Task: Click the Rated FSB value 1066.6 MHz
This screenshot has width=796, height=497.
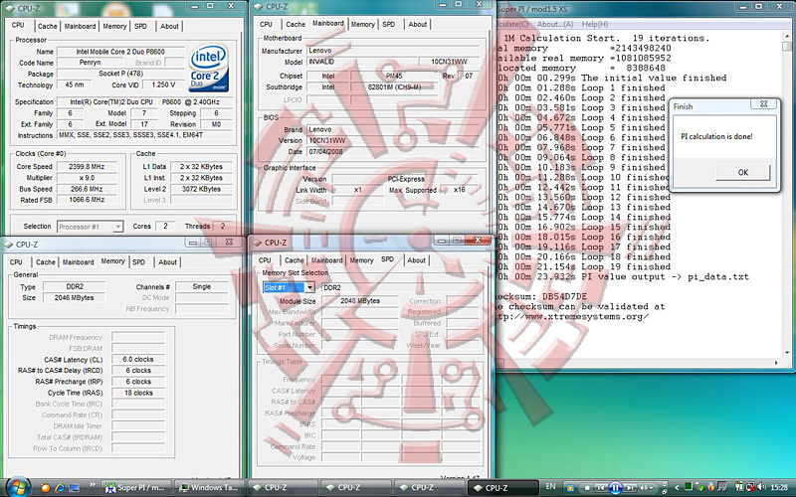Action: (87, 200)
